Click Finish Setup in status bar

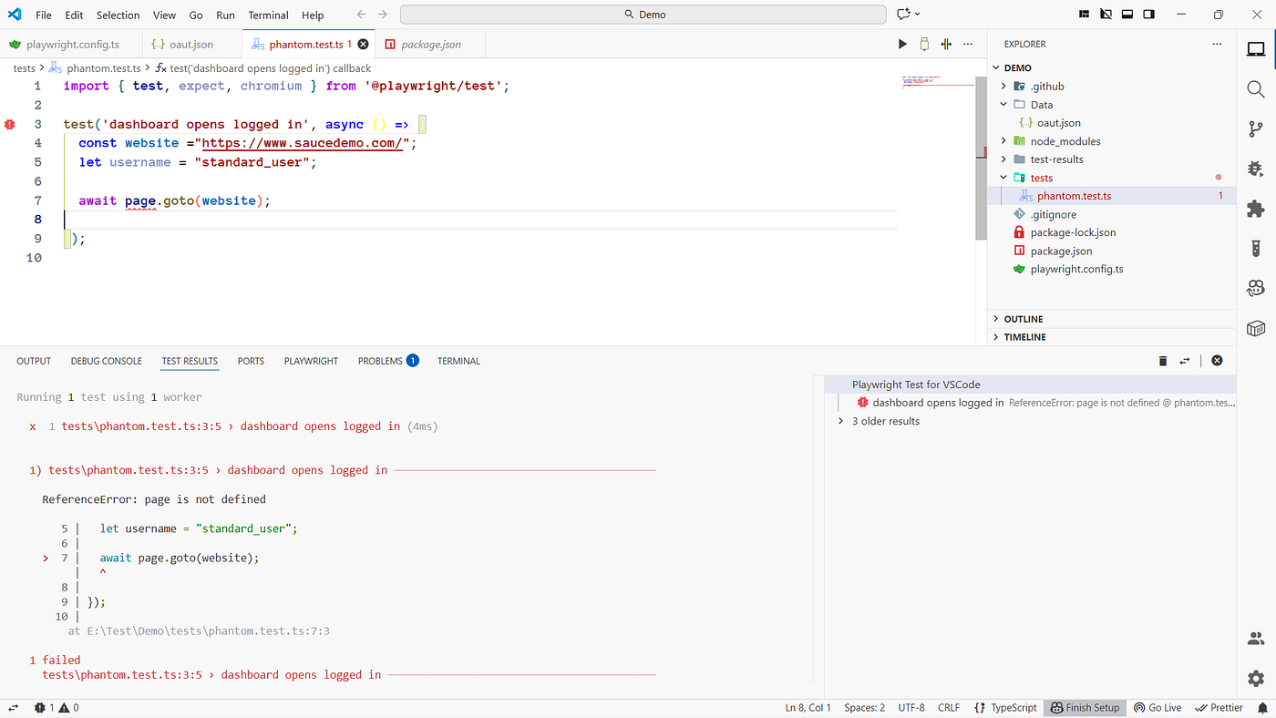point(1085,708)
